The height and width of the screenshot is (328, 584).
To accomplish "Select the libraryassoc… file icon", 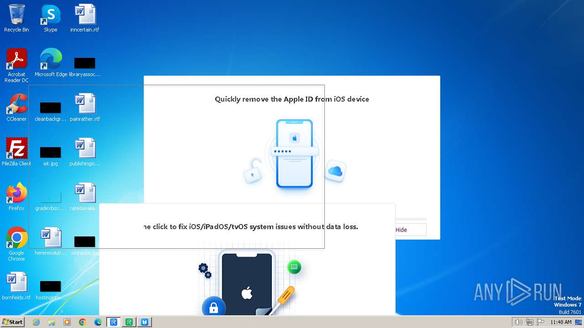I will pyautogui.click(x=85, y=67).
